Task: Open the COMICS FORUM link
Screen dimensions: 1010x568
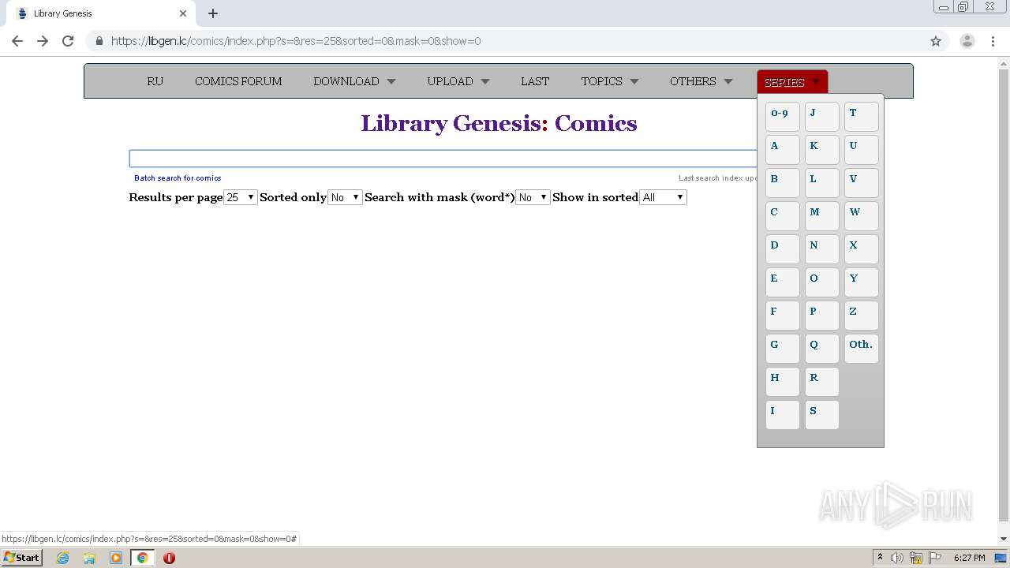Action: click(x=238, y=81)
